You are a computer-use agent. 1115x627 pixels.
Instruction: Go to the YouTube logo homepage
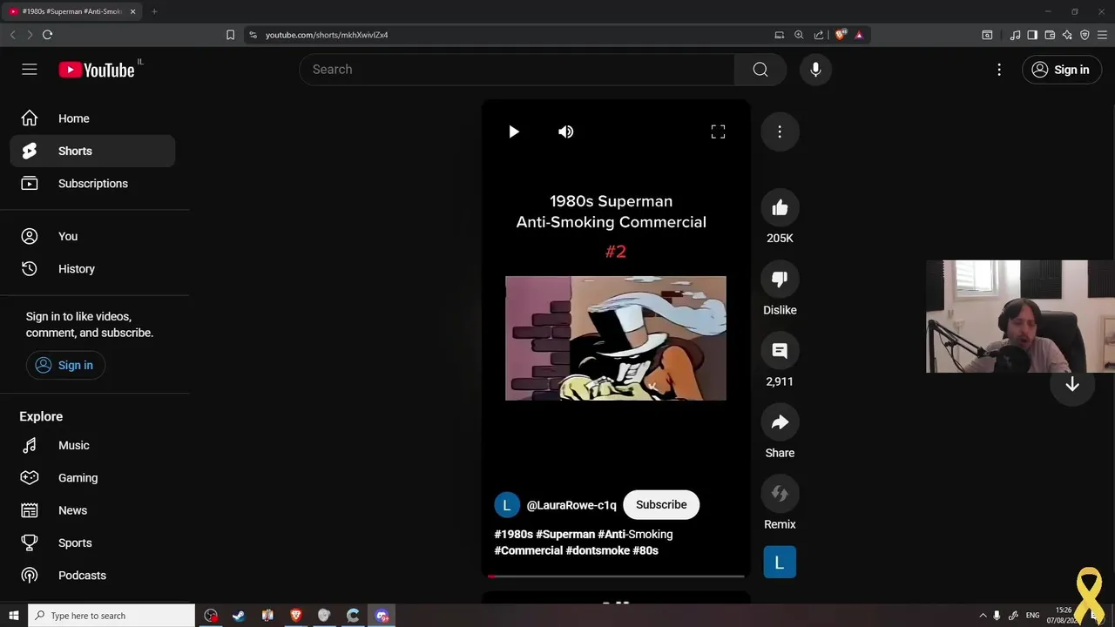[x=97, y=70]
